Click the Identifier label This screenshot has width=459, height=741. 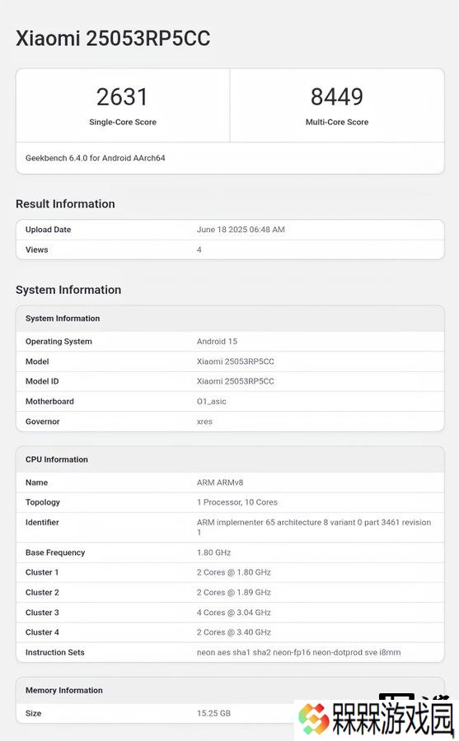coord(42,522)
